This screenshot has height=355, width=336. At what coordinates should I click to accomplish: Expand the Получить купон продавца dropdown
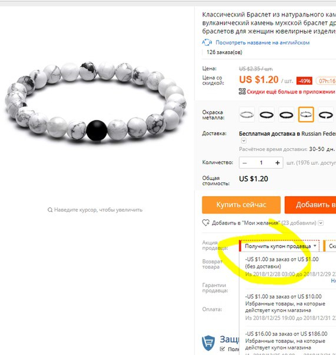[280, 246]
